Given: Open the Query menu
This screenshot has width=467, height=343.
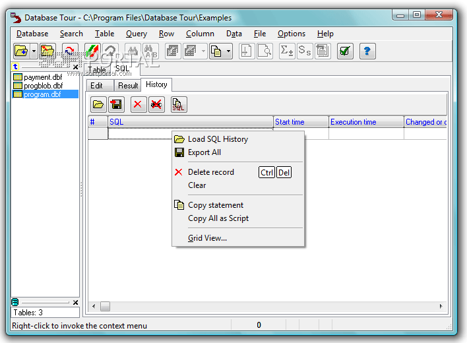Looking at the screenshot, I should click(137, 34).
